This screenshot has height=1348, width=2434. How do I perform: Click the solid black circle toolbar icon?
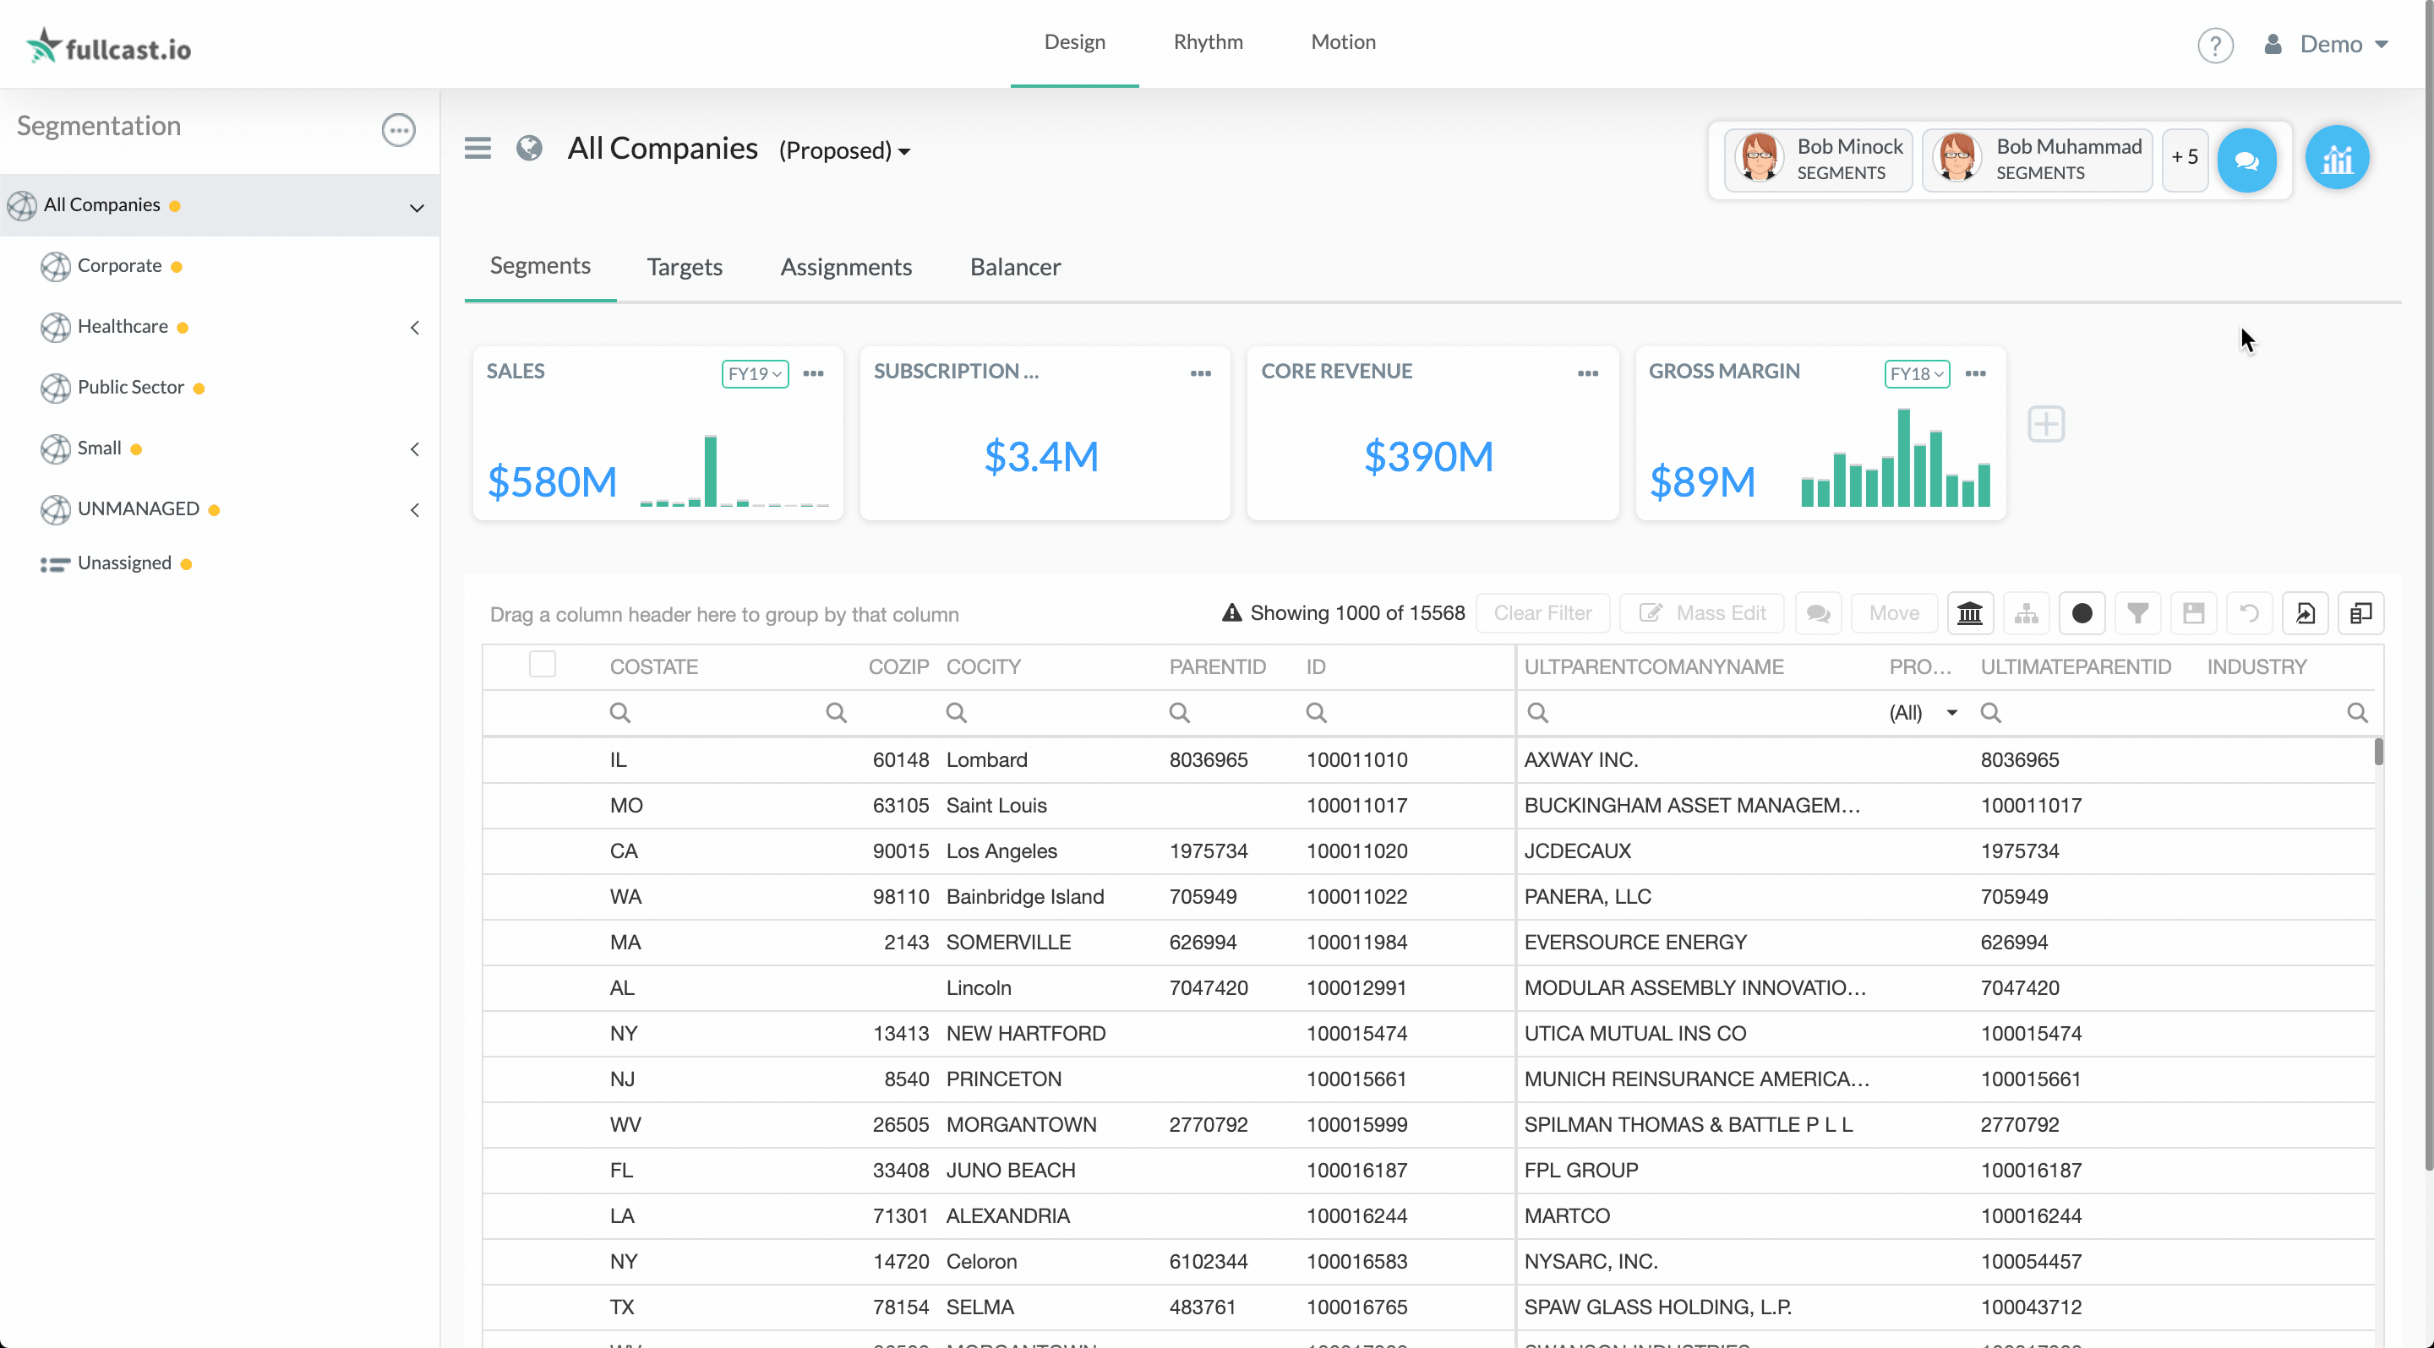(2082, 613)
